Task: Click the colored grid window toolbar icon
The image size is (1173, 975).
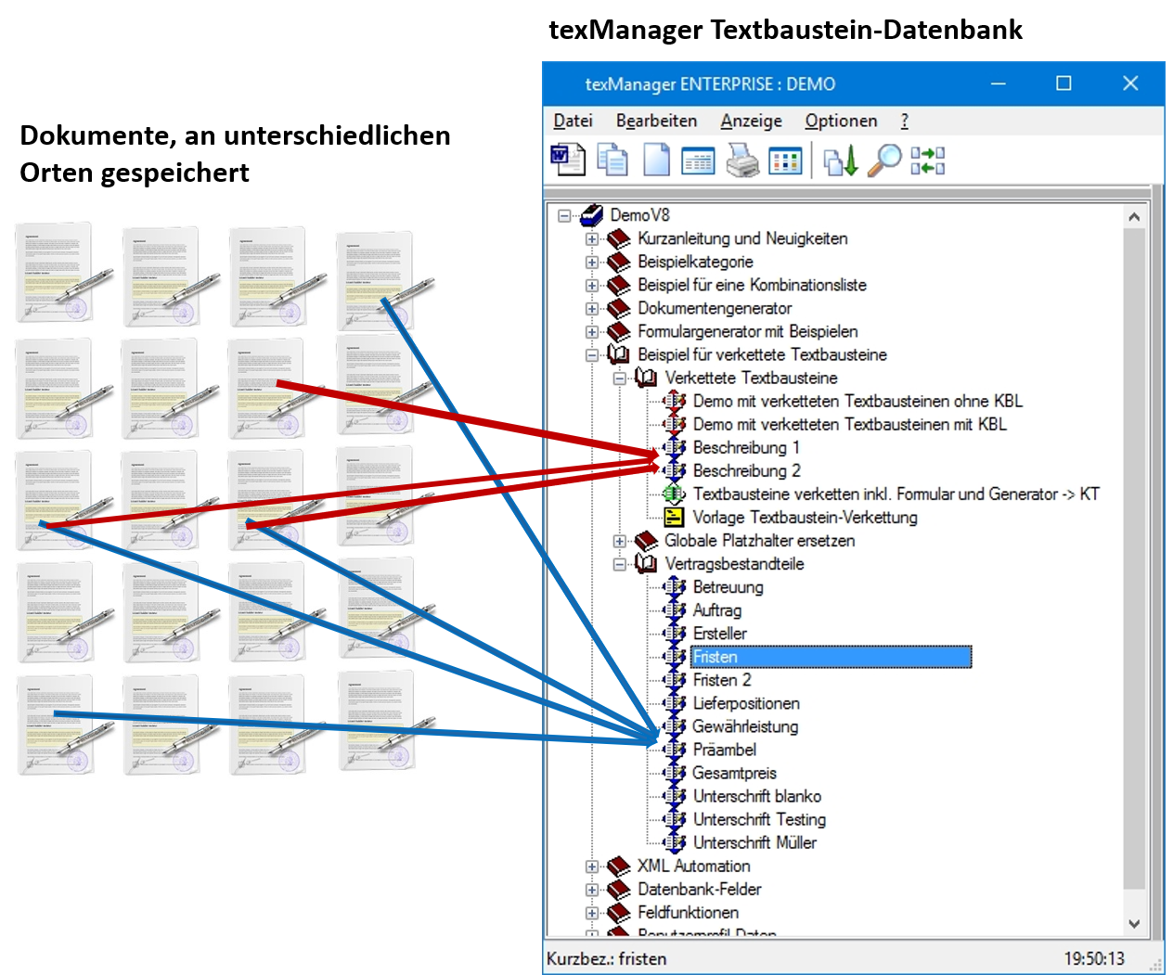Action: [786, 161]
